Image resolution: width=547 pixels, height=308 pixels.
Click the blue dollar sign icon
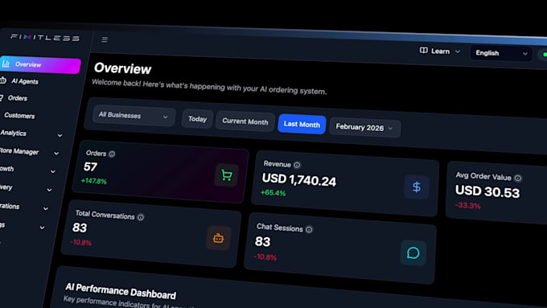click(417, 187)
